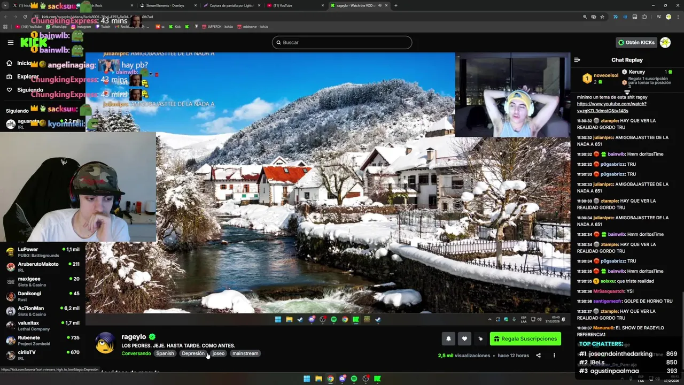Open cirlioTV channel in sidebar
This screenshot has height=385, width=684.
coord(43,355)
